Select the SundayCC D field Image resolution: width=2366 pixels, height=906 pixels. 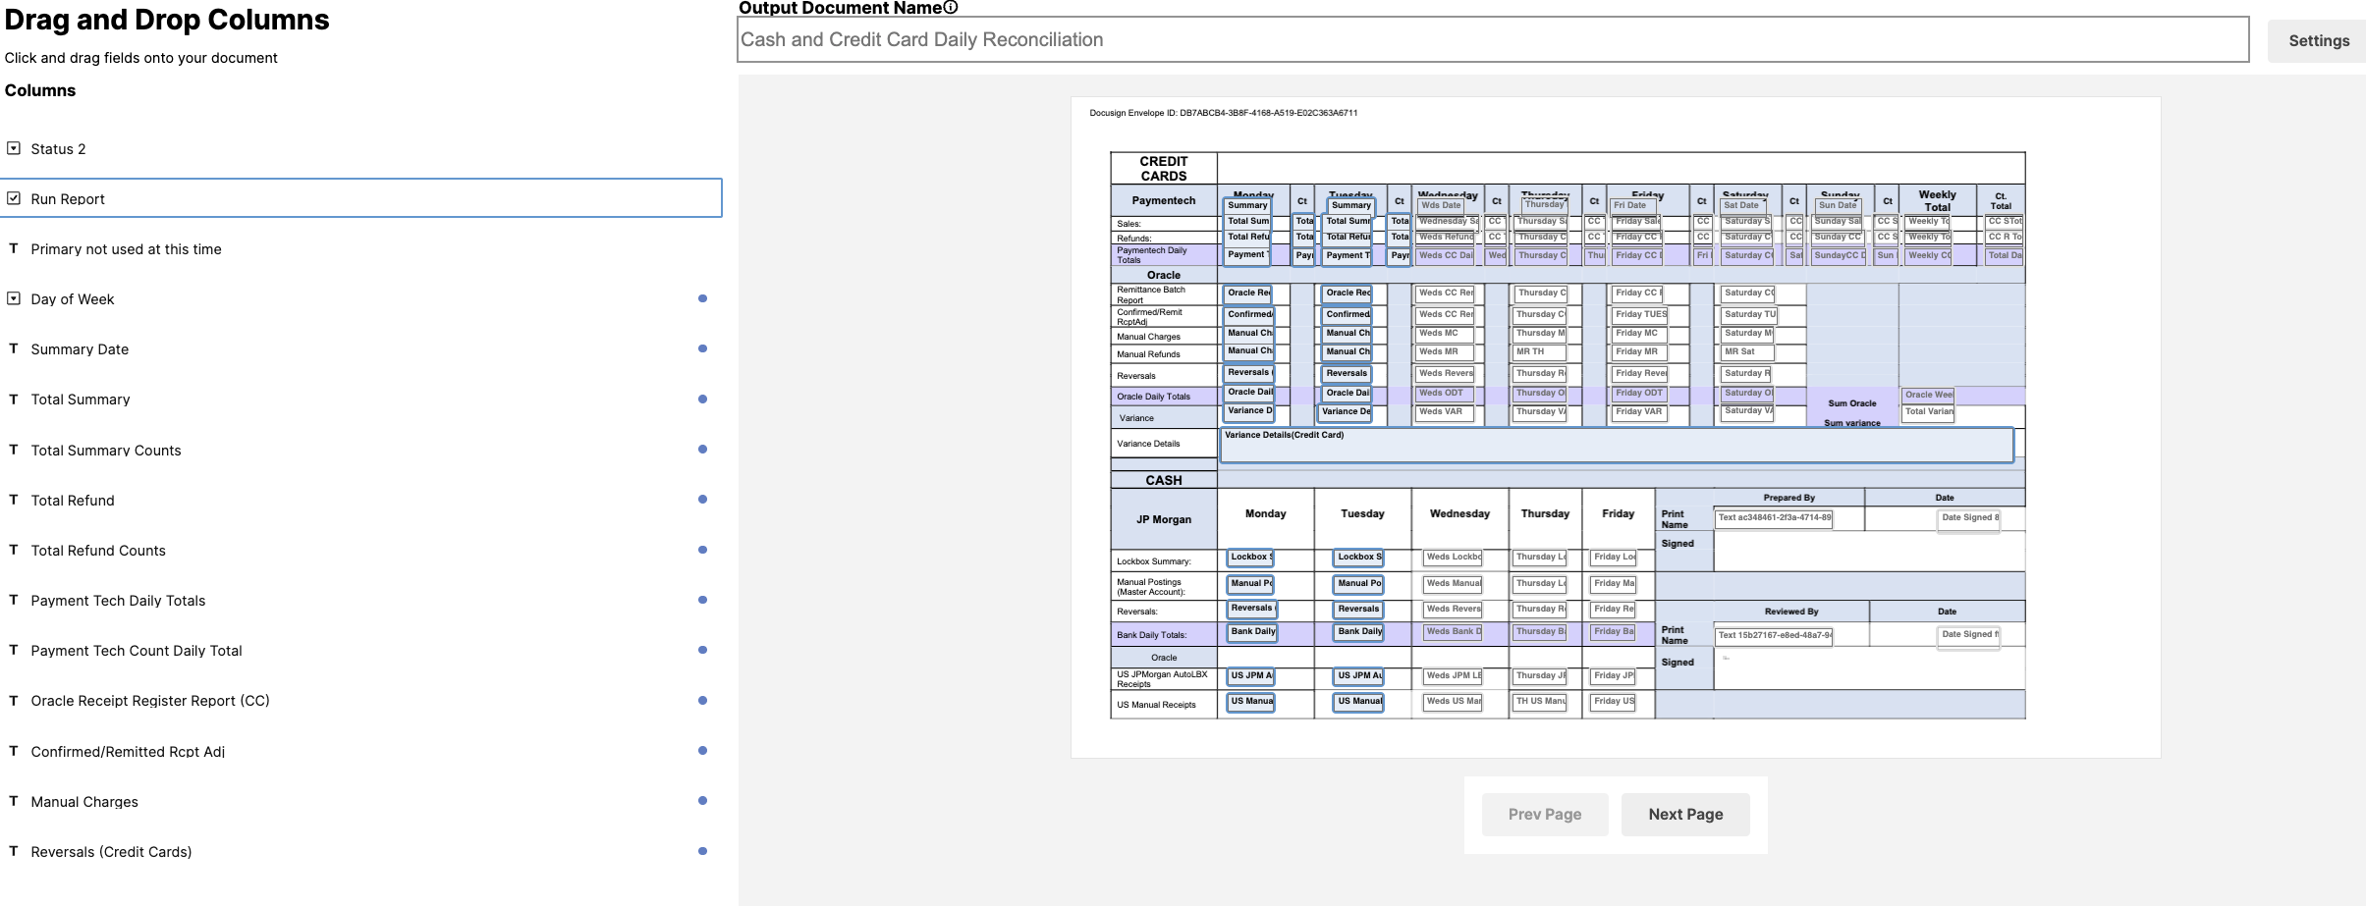point(1838,256)
